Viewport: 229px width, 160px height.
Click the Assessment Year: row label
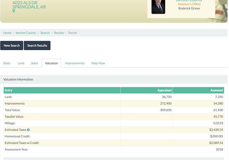[x=16, y=149]
